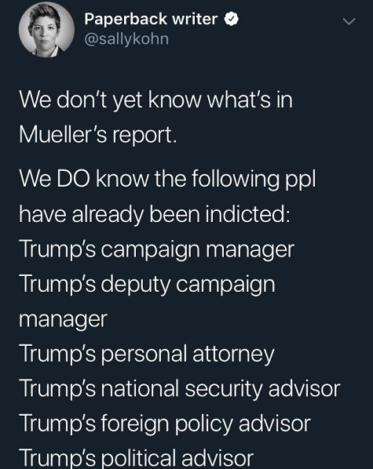This screenshot has width=373, height=469.
Task: Open the @sallykohn handle link
Action: 126,39
